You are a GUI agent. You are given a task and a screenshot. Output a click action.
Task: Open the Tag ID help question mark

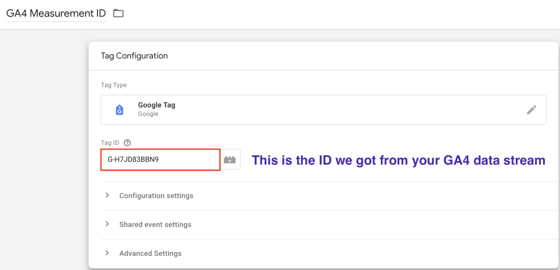pos(127,143)
